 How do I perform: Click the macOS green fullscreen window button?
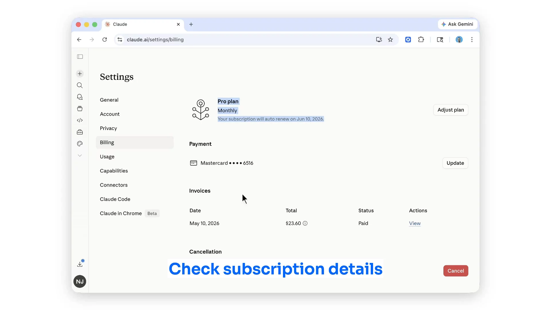(x=95, y=24)
